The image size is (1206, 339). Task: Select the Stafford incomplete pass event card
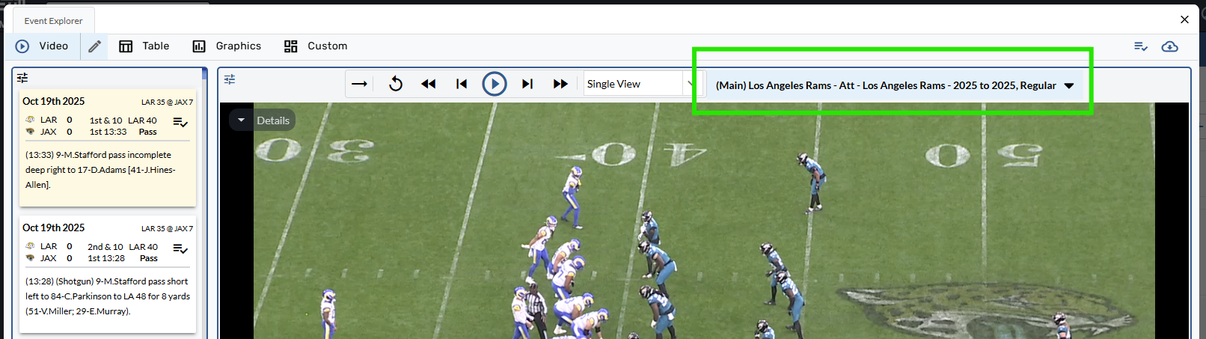[x=107, y=169]
